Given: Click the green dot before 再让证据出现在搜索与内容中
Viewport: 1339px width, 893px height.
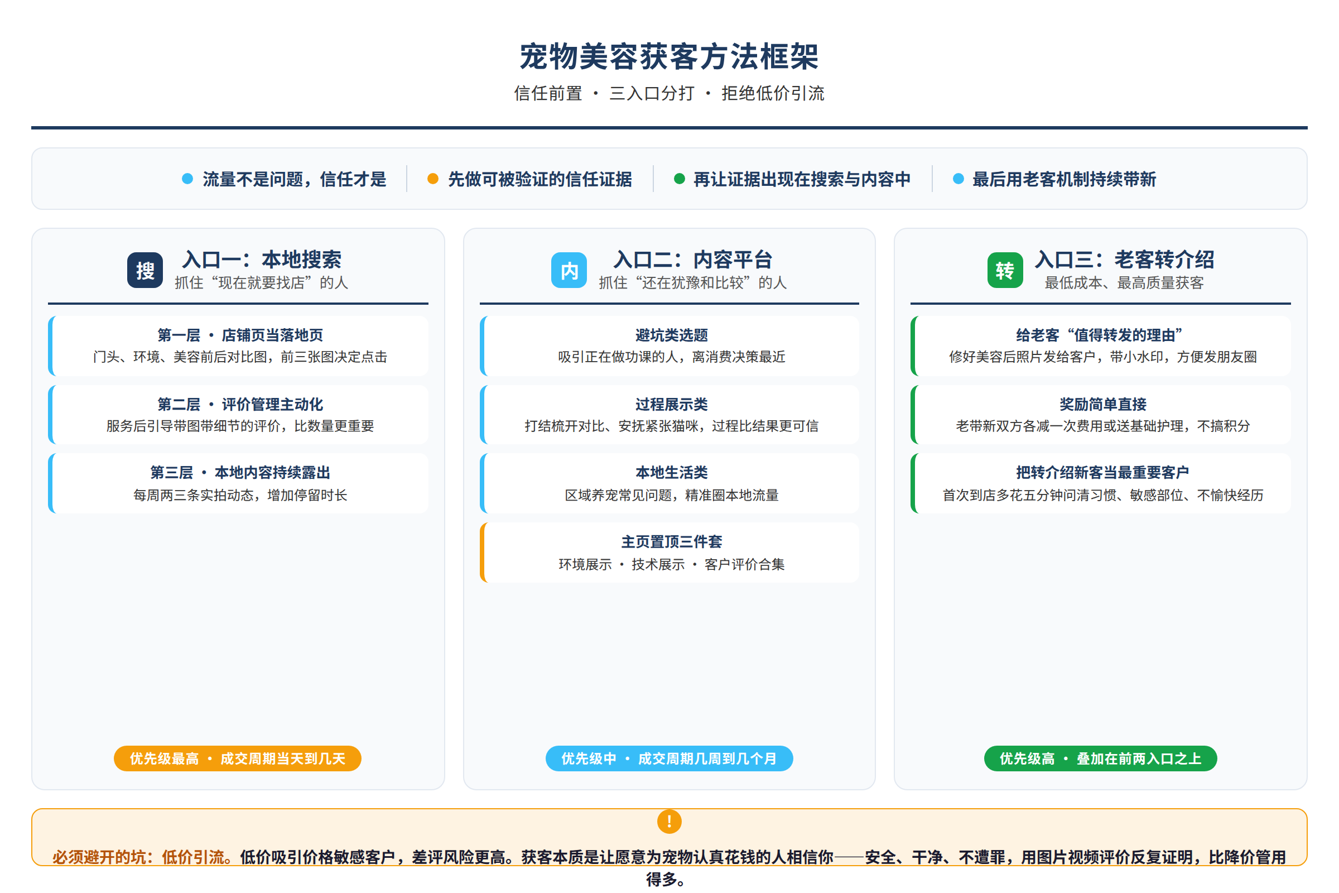Looking at the screenshot, I should pyautogui.click(x=678, y=179).
